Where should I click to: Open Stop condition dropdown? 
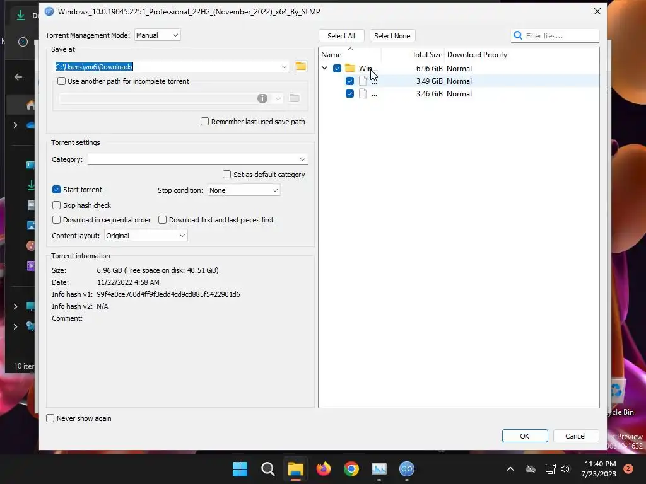point(244,190)
